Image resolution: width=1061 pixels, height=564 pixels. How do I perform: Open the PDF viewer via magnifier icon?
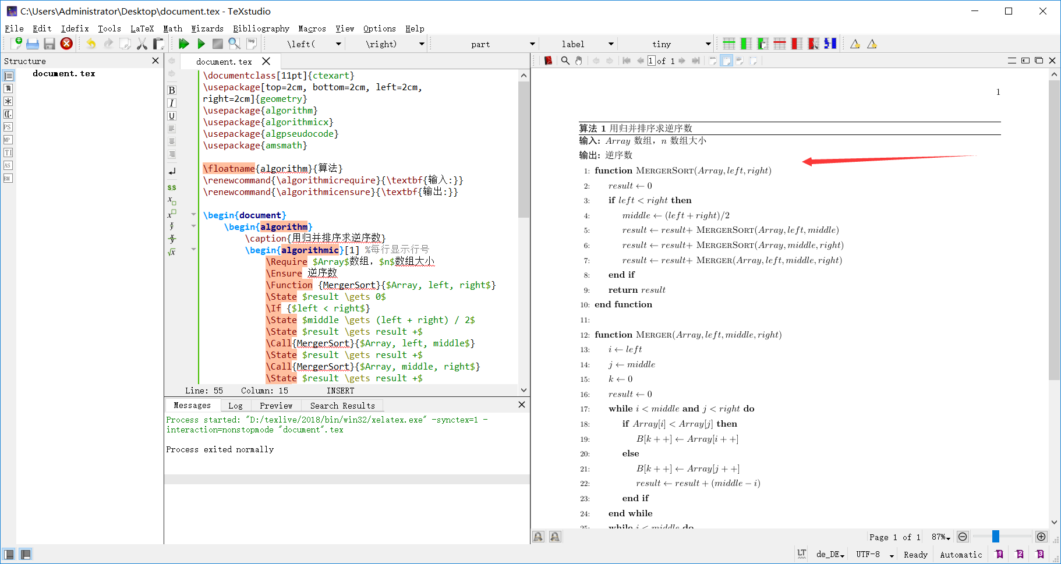pos(234,44)
